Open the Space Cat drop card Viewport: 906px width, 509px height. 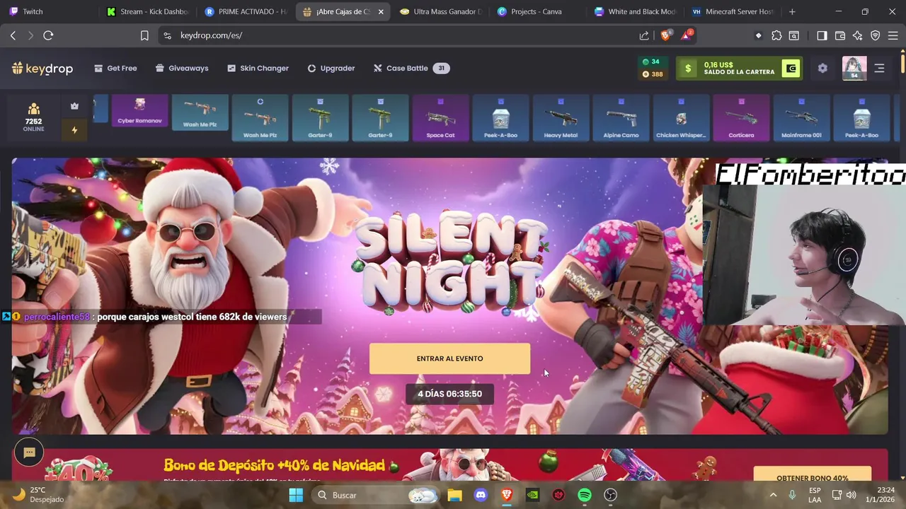440,118
